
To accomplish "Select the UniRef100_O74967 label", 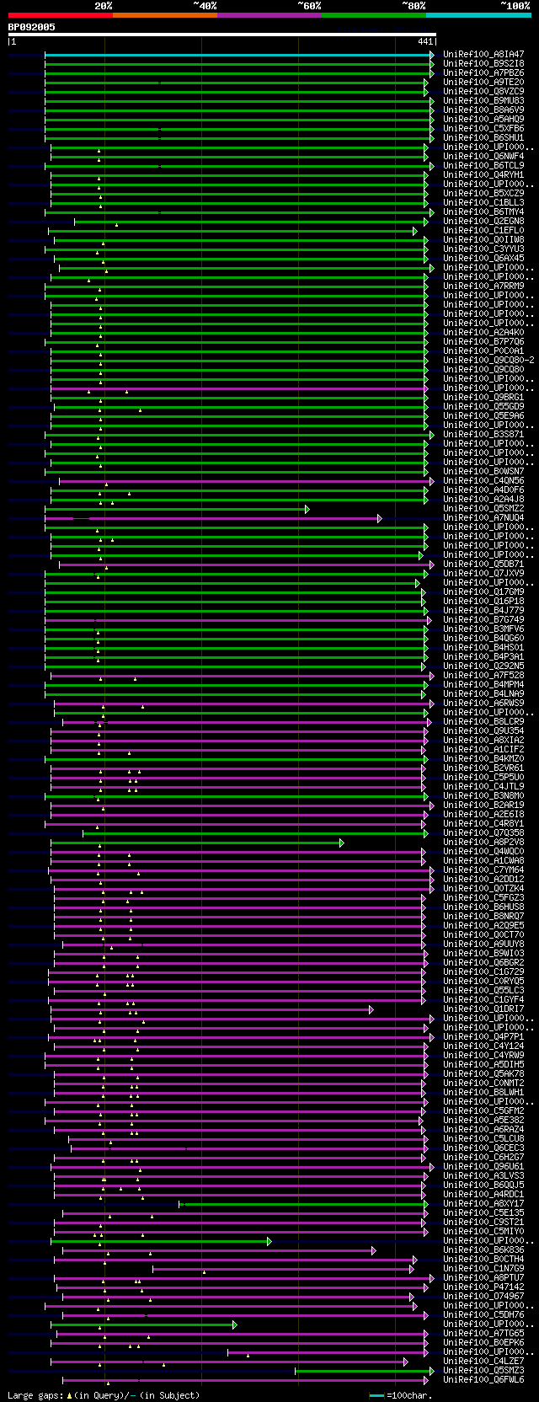I will [483, 1297].
